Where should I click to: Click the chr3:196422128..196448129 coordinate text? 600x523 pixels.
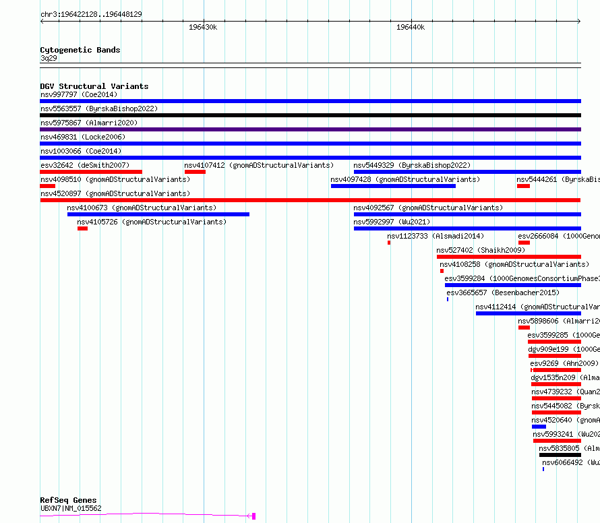(x=91, y=14)
